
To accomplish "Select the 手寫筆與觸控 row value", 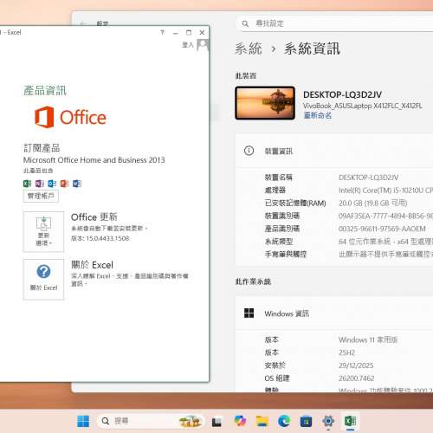I will click(x=385, y=254).
